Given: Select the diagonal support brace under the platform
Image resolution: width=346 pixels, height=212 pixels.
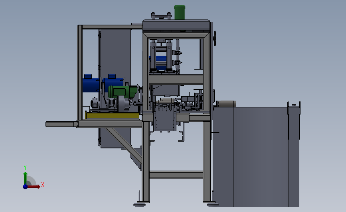Looking at the screenshot, I should pyautogui.click(x=124, y=145).
